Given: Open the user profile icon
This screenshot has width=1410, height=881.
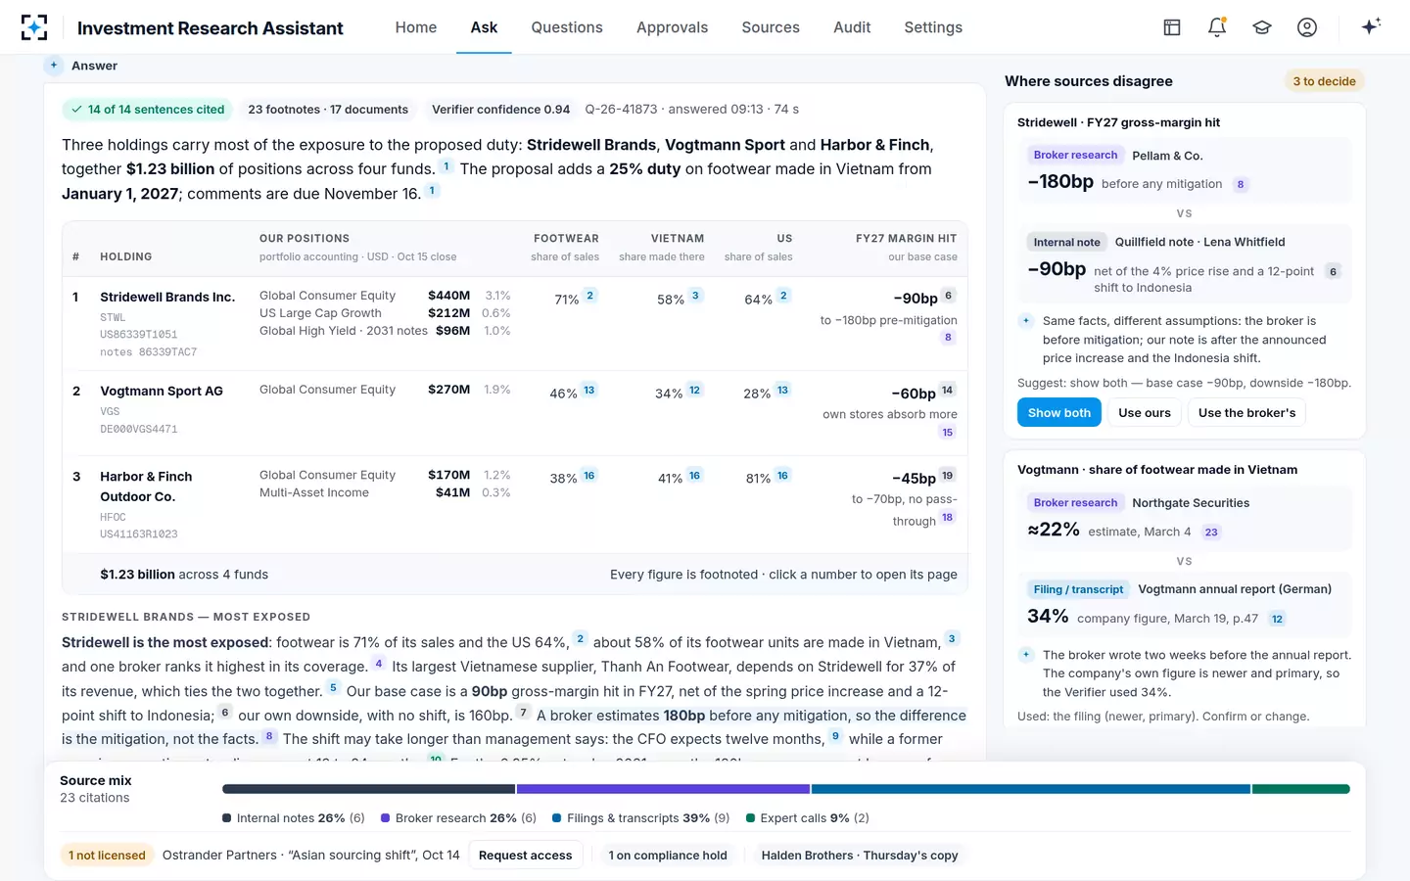Looking at the screenshot, I should pyautogui.click(x=1307, y=27).
